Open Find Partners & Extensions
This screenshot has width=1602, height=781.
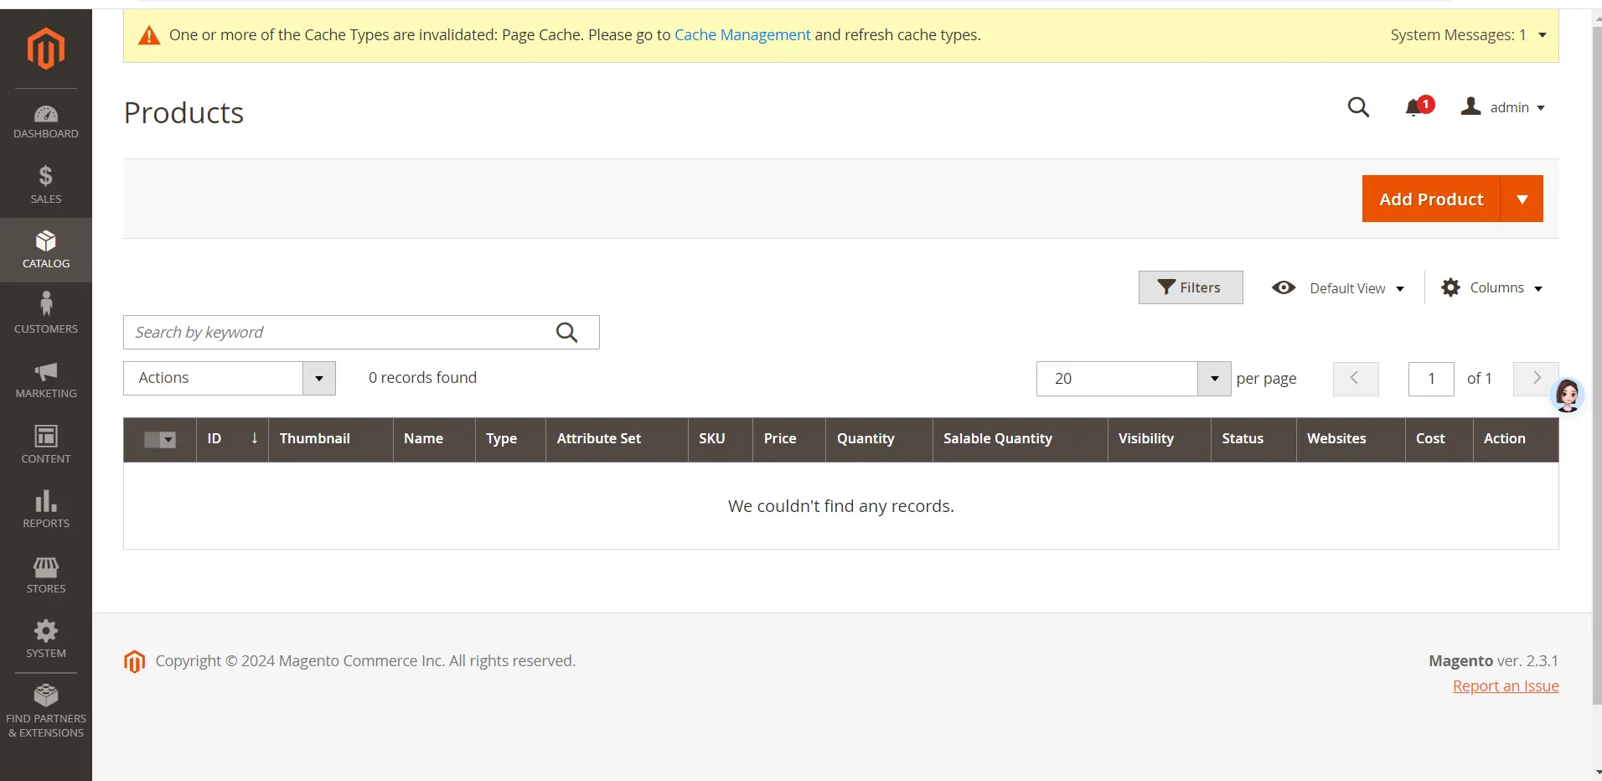coord(46,712)
